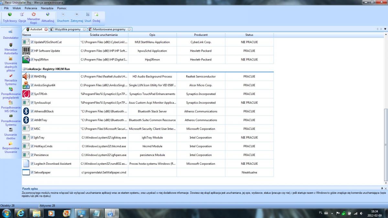The height and width of the screenshot is (218, 388).
Task: Uncheck the RtHDVBg autostart entry
Action: click(x=32, y=77)
